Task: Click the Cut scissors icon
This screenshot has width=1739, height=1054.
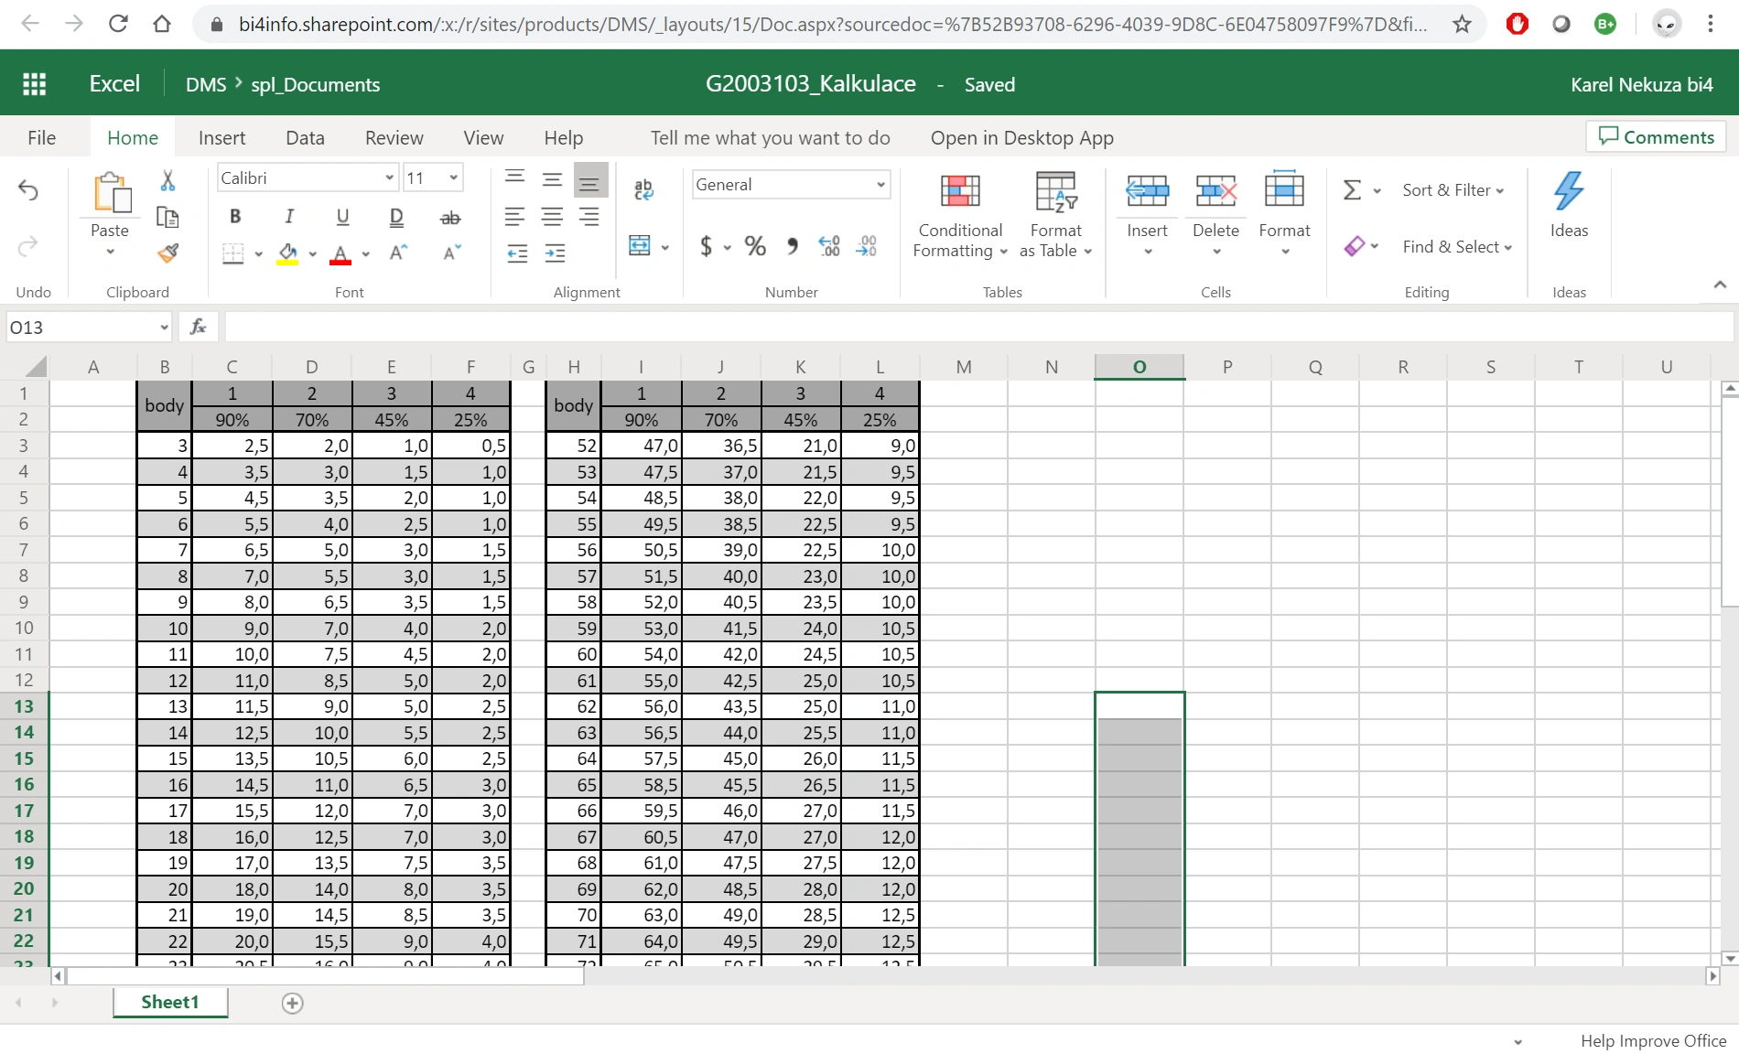Action: 167,180
